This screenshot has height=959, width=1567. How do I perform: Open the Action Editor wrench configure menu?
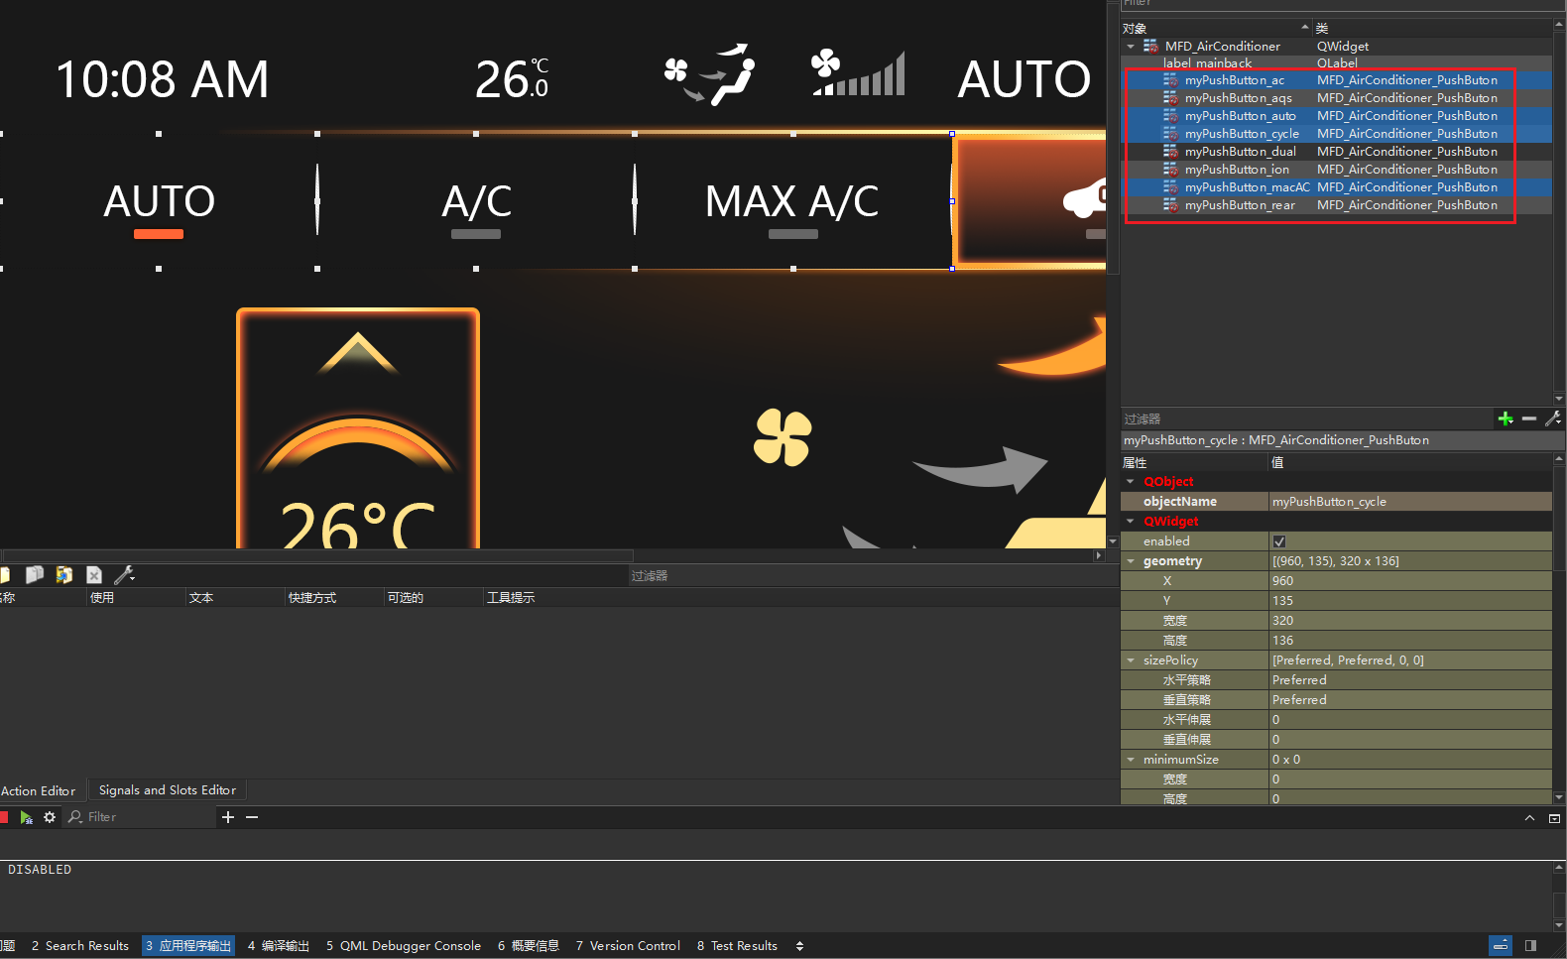pyautogui.click(x=124, y=574)
